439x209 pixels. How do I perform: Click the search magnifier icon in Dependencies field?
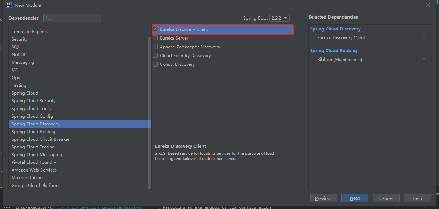click(48, 18)
